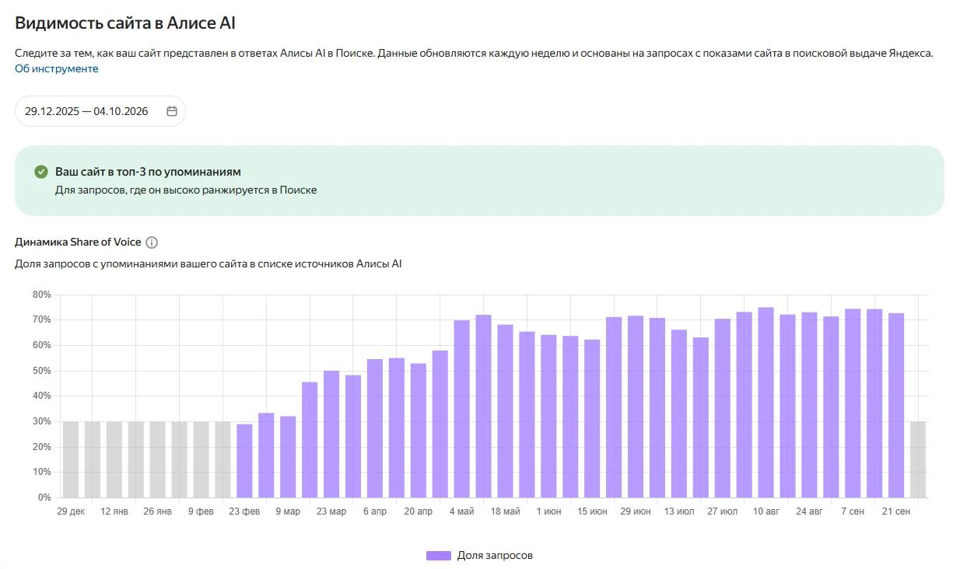This screenshot has height=569, width=953.
Task: Click the '80%' y-axis label
Action: (x=41, y=295)
